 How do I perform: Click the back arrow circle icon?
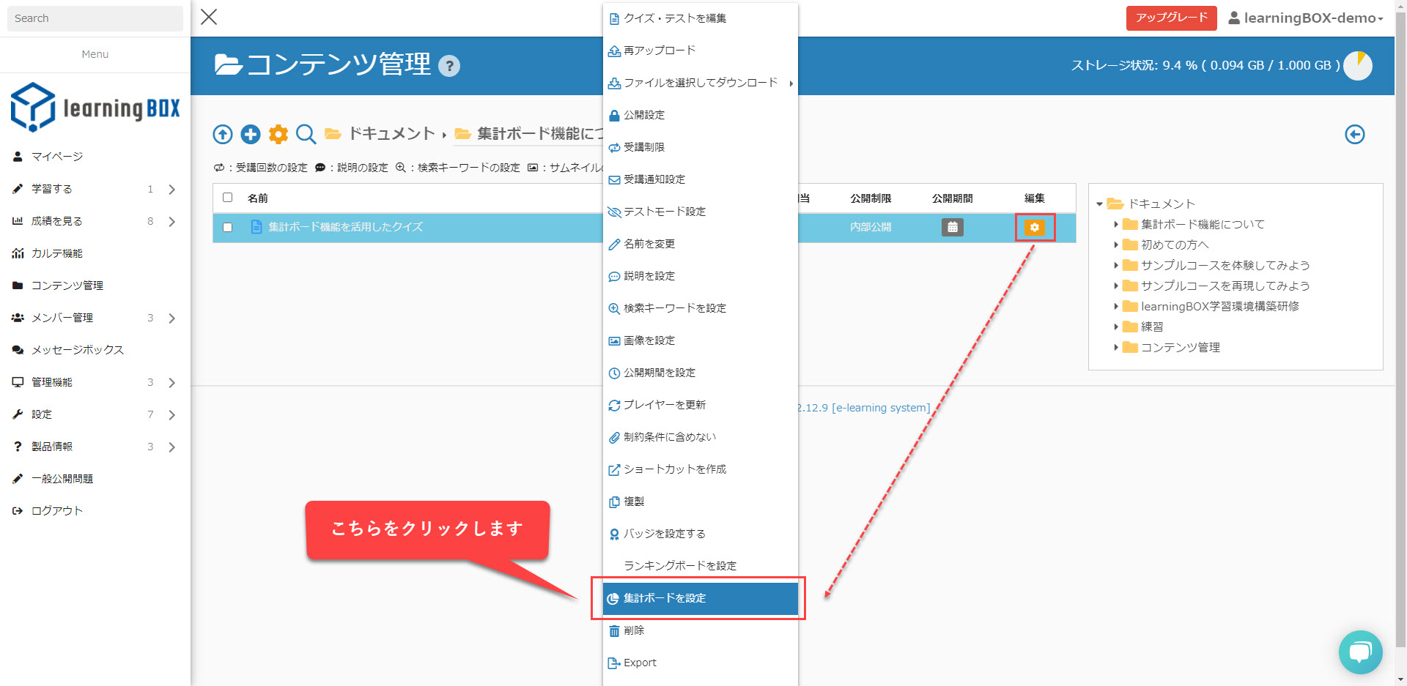point(1354,135)
